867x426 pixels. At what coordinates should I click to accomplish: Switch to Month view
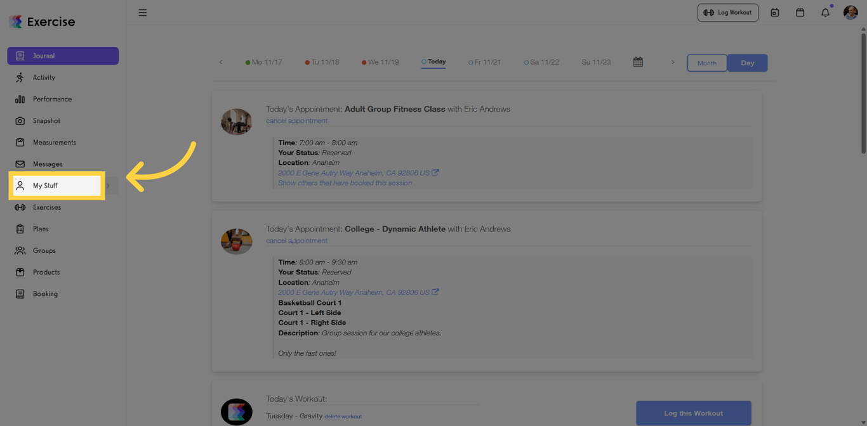pyautogui.click(x=706, y=63)
